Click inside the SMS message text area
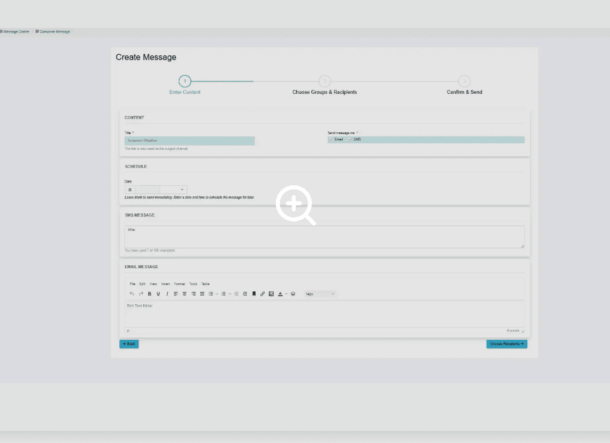The image size is (610, 443). click(x=324, y=237)
